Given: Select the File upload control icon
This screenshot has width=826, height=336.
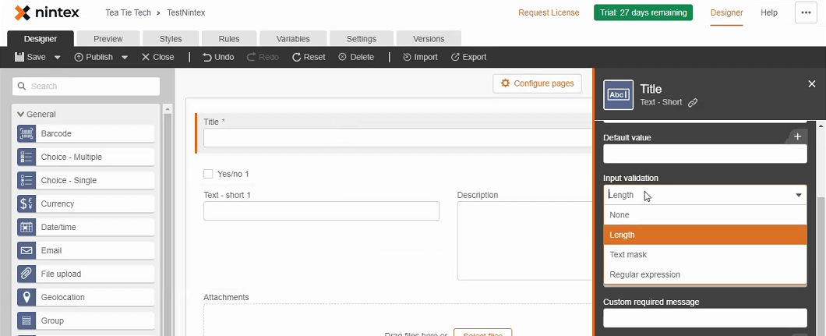Looking at the screenshot, I should tap(26, 274).
